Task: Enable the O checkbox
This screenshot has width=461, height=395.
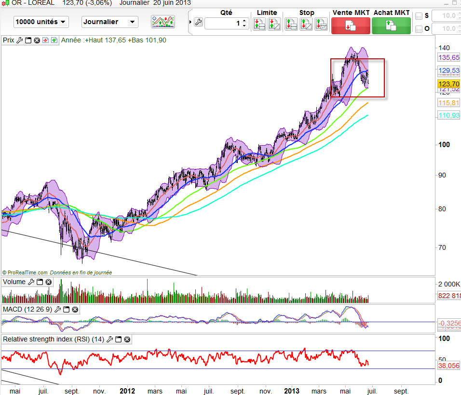Action: click(x=419, y=29)
